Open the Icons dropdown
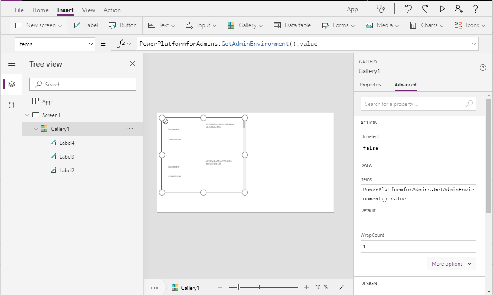494x295 pixels. [470, 25]
